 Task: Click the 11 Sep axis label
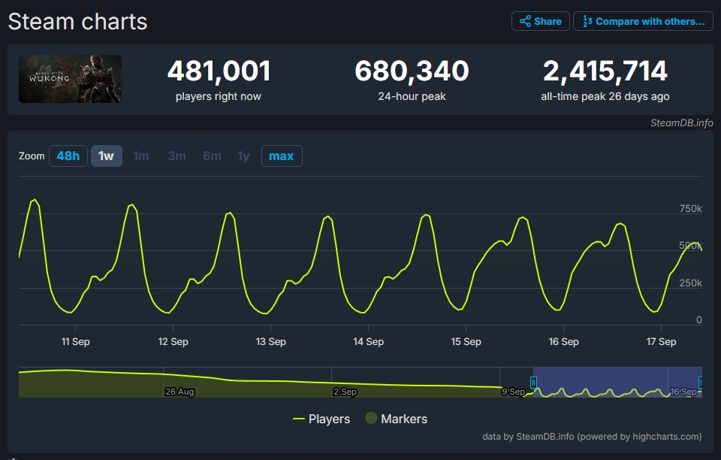(x=75, y=342)
